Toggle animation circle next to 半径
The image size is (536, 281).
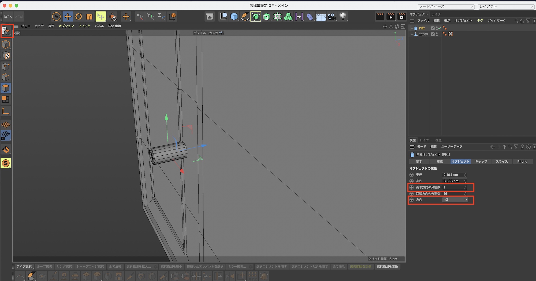412,175
